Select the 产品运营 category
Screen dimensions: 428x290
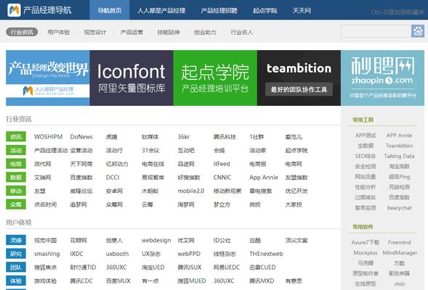point(132,32)
